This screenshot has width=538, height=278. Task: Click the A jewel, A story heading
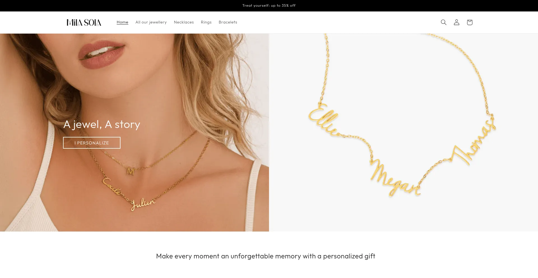(x=102, y=124)
